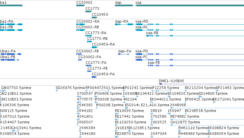Click the RE17442.5prime EST label
This screenshot has height=138, width=244.
(x=129, y=117)
